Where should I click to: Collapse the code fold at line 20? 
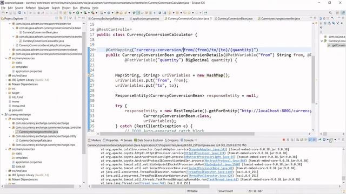(95, 50)
